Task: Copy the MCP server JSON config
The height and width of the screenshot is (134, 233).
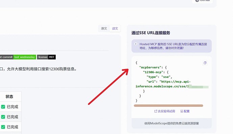Action: pyautogui.click(x=205, y=63)
